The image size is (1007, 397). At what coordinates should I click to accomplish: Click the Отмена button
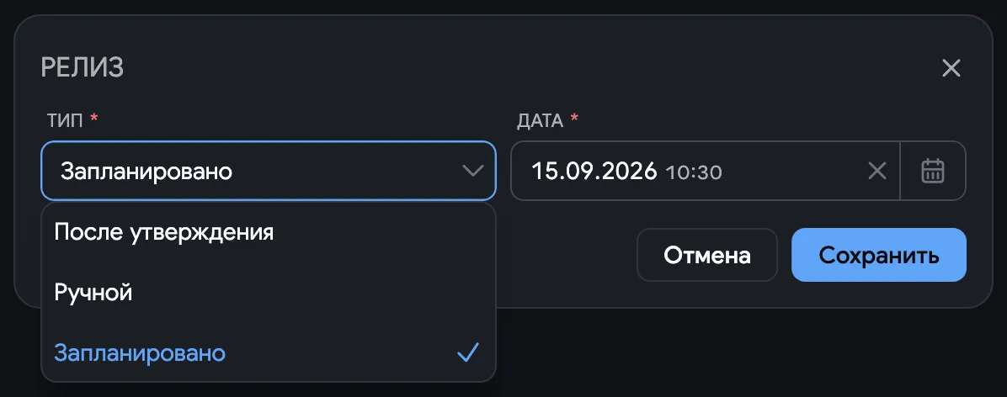pyautogui.click(x=707, y=255)
